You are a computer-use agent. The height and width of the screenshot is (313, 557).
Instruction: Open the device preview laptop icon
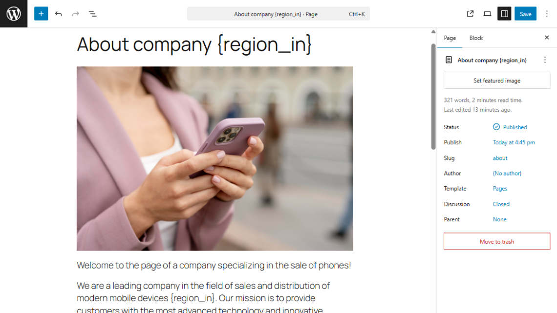tap(487, 14)
